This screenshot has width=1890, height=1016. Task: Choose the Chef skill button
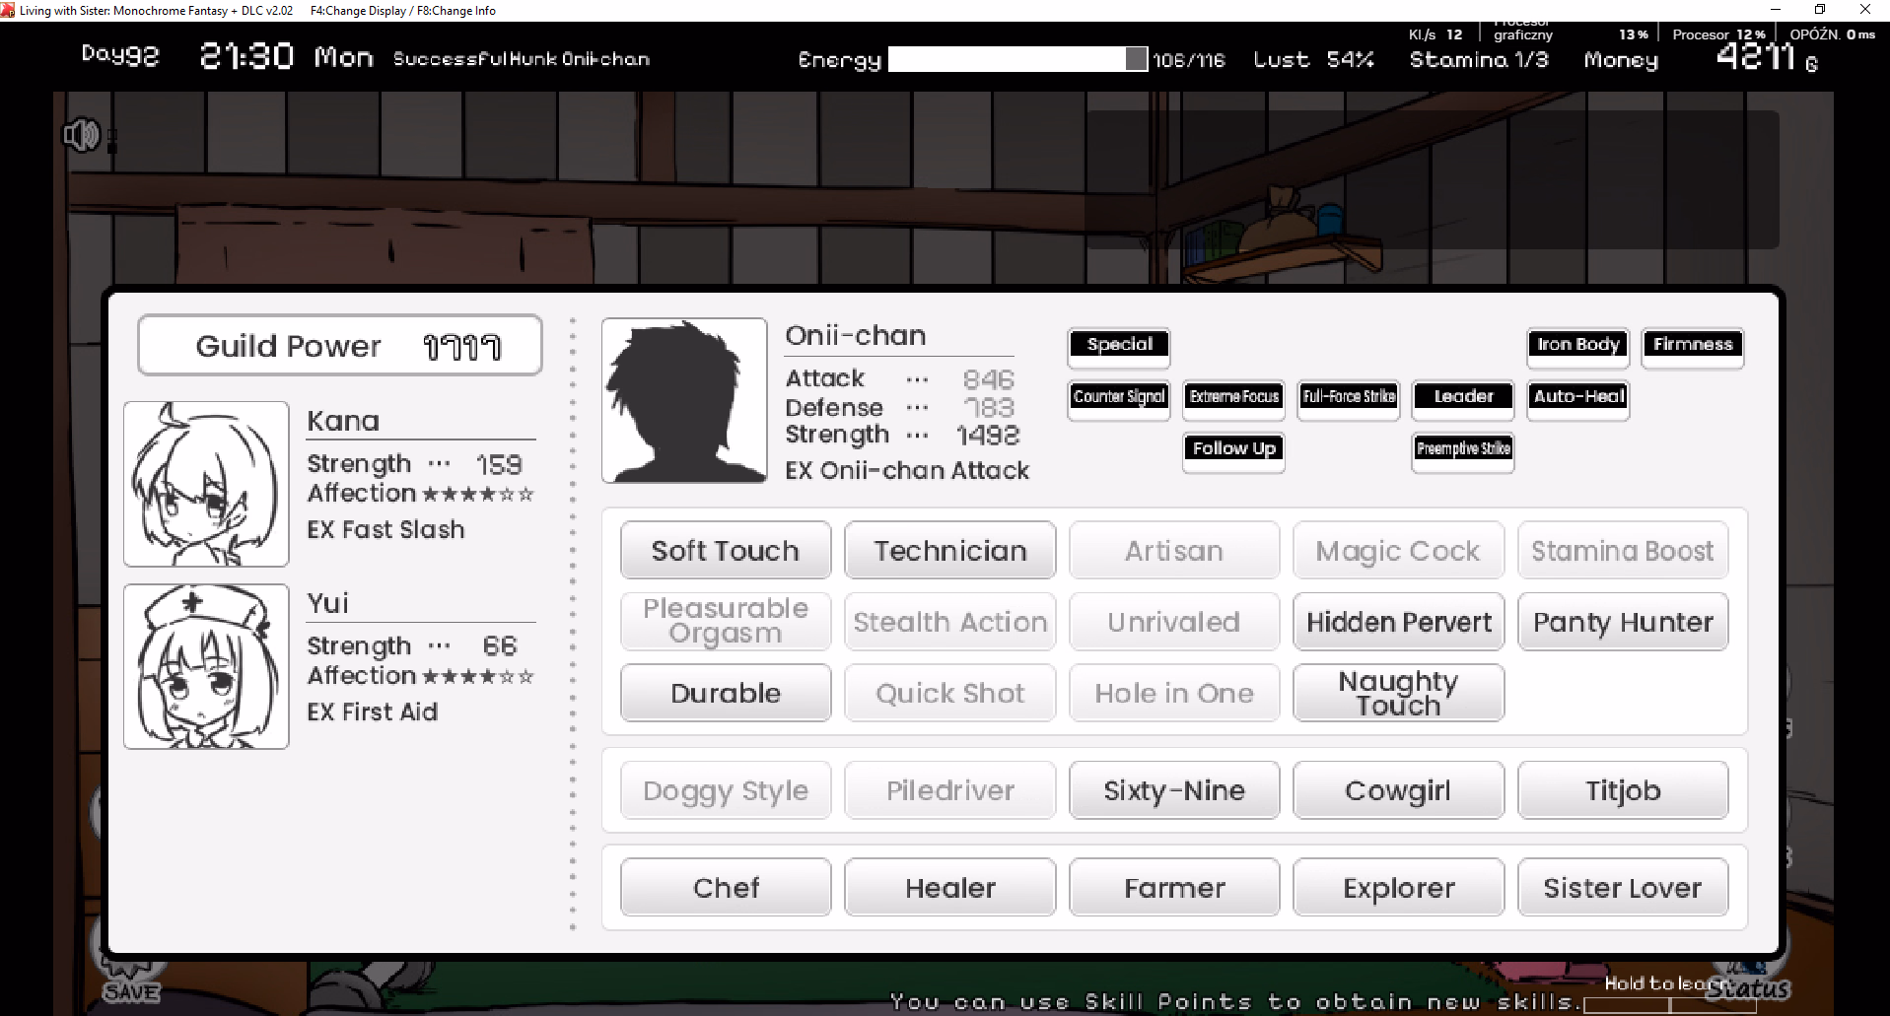pyautogui.click(x=726, y=888)
